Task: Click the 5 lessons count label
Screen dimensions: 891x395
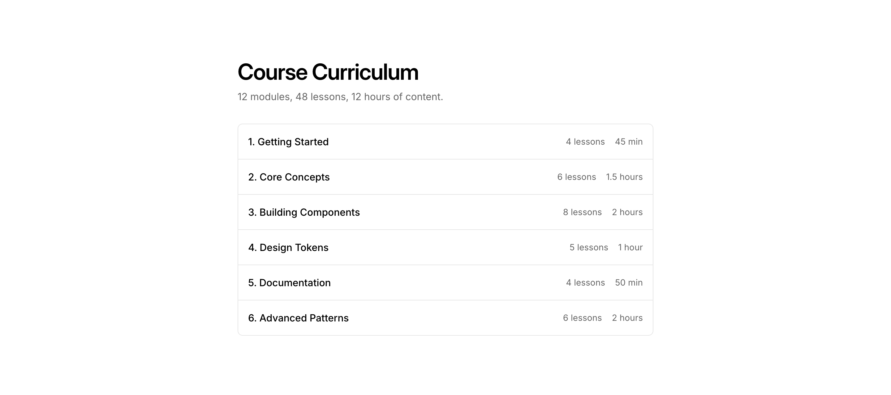Action: [589, 248]
